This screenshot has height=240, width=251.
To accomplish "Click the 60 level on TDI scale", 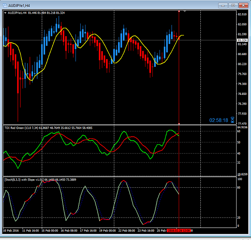I will click(239, 131).
